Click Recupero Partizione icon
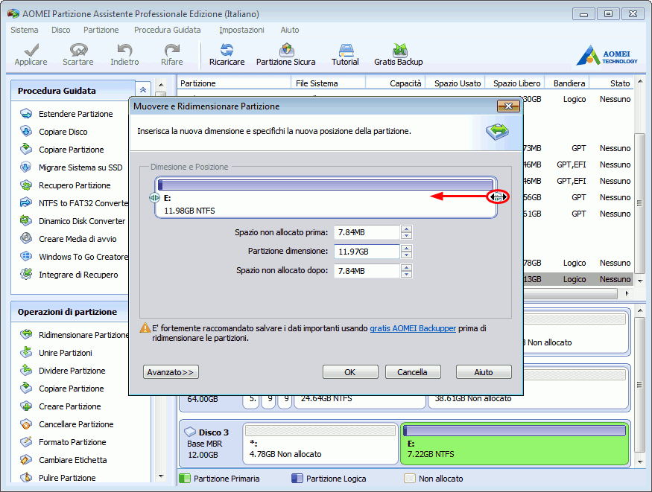This screenshot has width=652, height=492. [26, 185]
